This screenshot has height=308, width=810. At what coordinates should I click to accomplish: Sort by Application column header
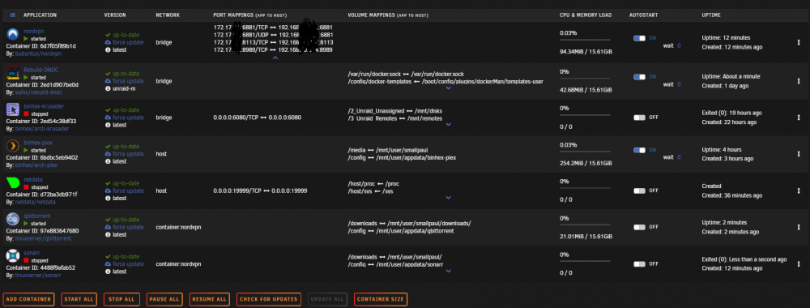click(40, 15)
